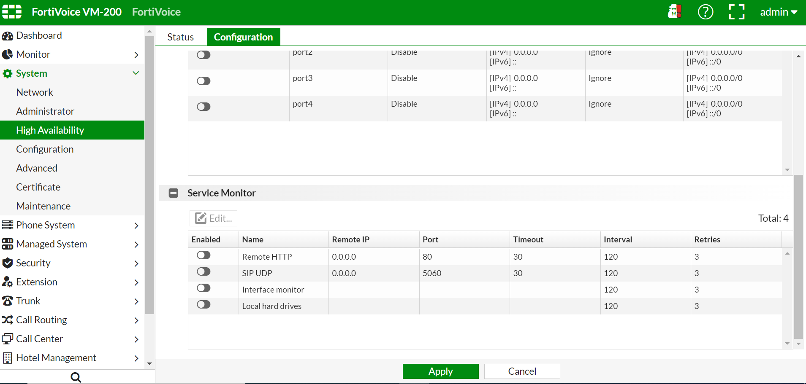This screenshot has width=806, height=384.
Task: Open the sidebar search magnifier
Action: click(x=75, y=376)
